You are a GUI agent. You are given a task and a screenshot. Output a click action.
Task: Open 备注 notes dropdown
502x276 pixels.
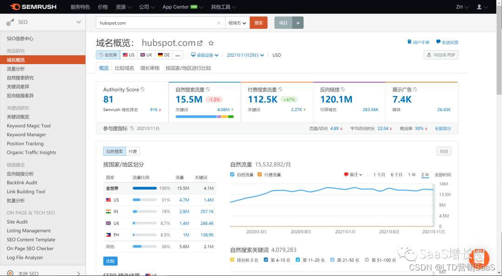353,175
